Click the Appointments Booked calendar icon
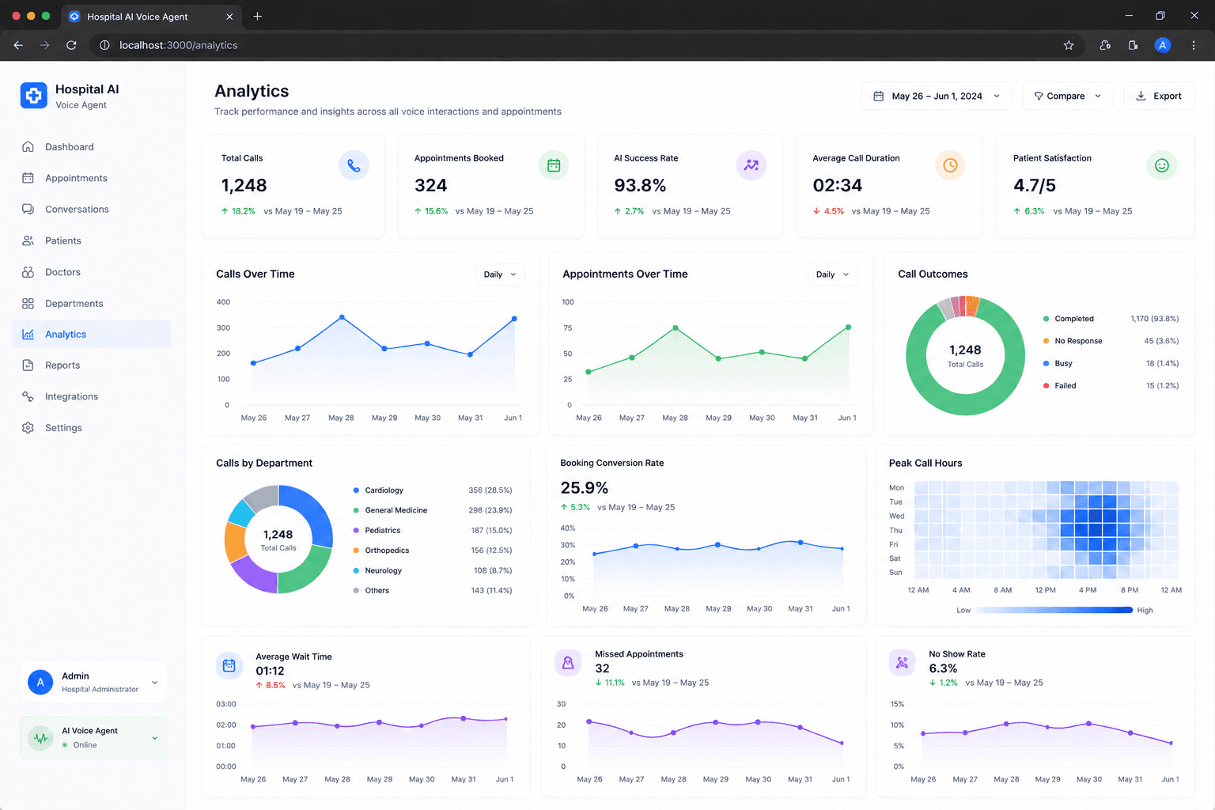1215x810 pixels. 554,165
